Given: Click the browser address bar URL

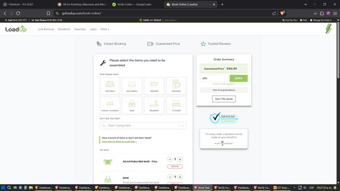Looking at the screenshot, I should tap(81, 13).
